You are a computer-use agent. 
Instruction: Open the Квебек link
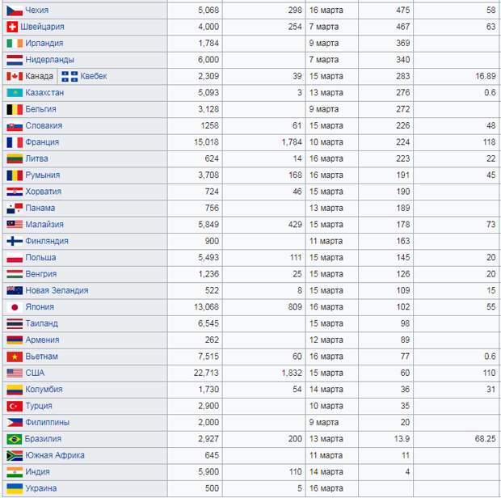[94, 76]
